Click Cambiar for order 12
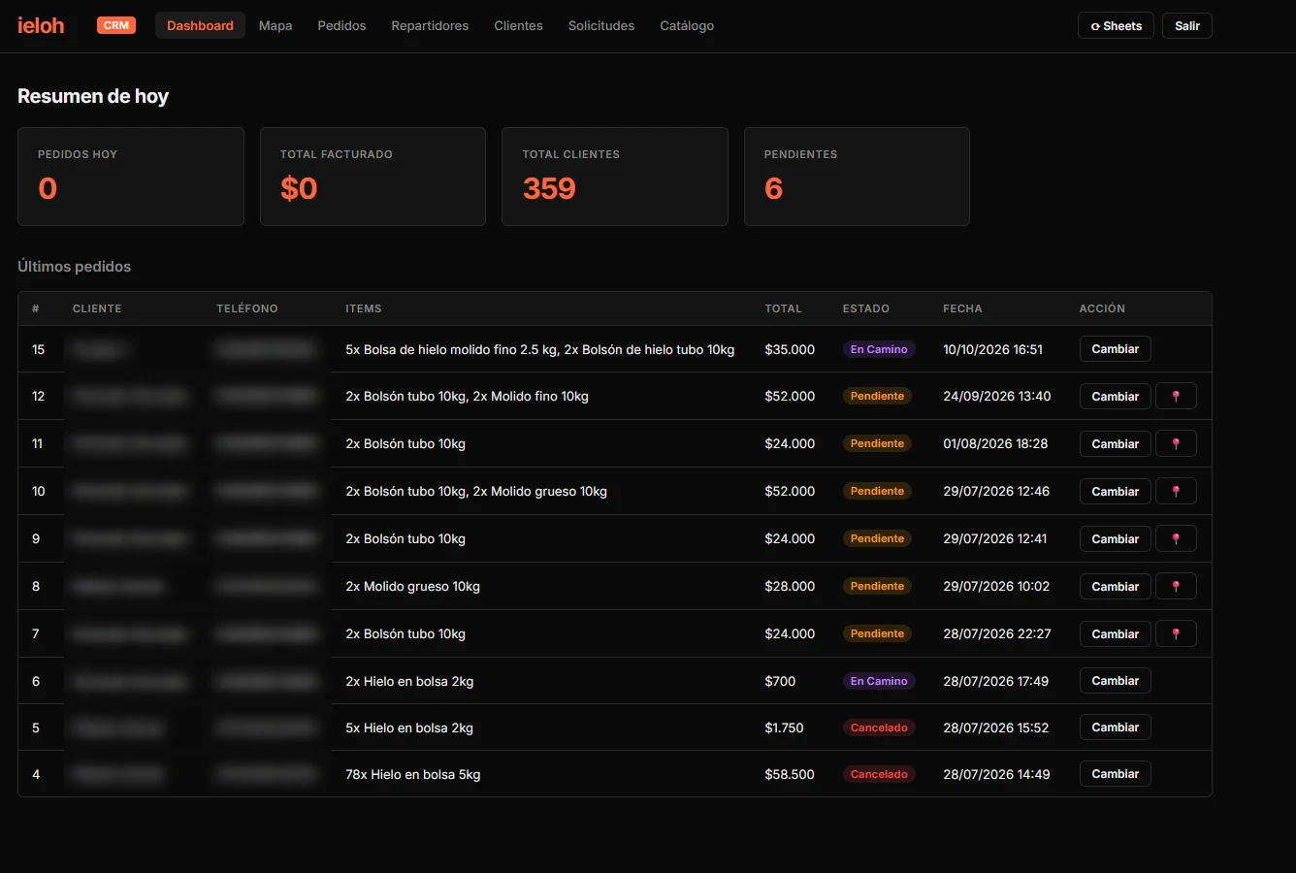 [x=1116, y=396]
